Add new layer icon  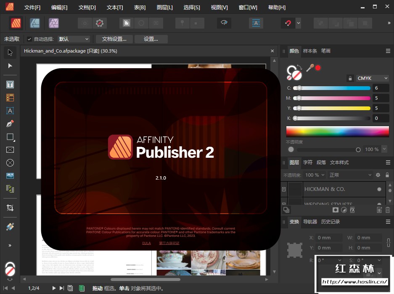pyautogui.click(x=379, y=209)
